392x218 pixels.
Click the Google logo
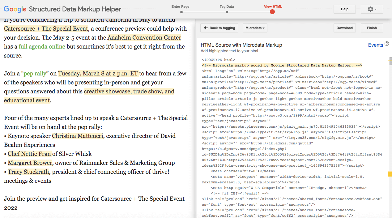tap(15, 9)
